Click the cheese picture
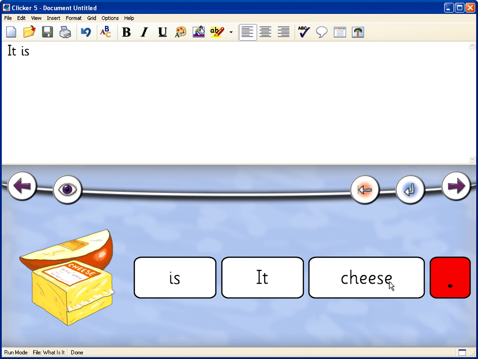478x359 pixels. click(x=67, y=277)
